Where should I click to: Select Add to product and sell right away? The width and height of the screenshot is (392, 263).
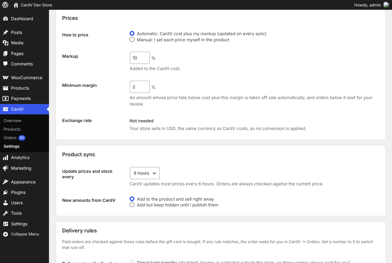click(x=132, y=199)
